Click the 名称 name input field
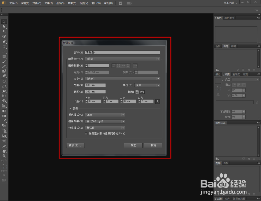 [x=122, y=52]
